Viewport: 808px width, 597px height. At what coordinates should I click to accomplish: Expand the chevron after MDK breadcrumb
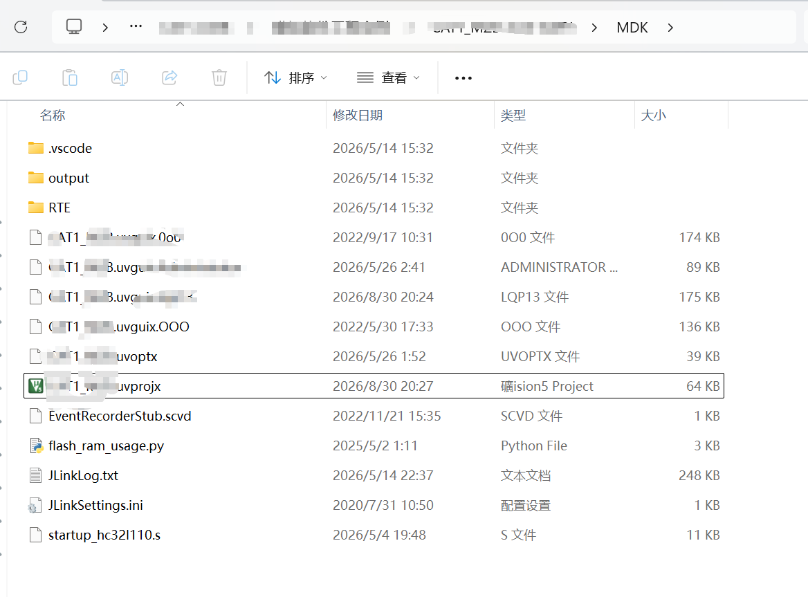(x=670, y=27)
